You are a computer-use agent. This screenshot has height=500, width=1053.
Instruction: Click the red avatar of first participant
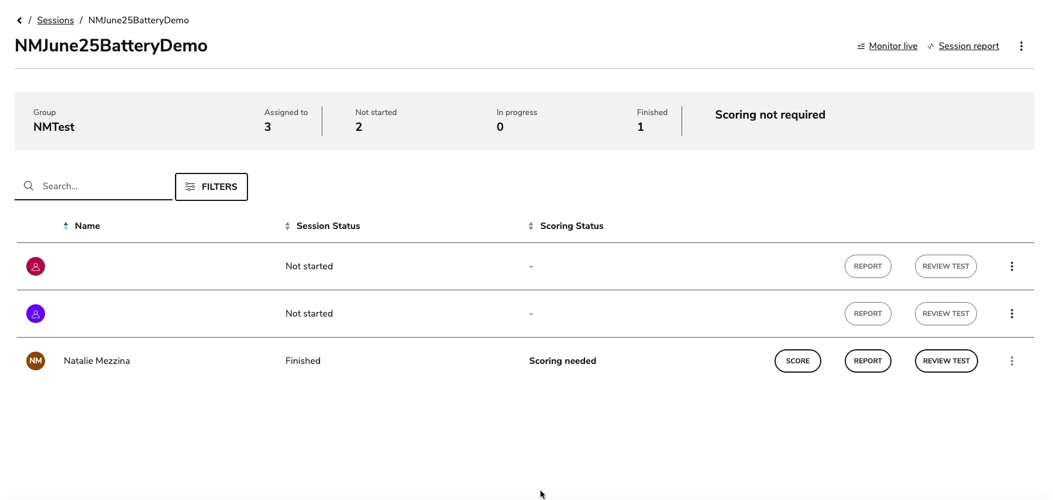[36, 266]
